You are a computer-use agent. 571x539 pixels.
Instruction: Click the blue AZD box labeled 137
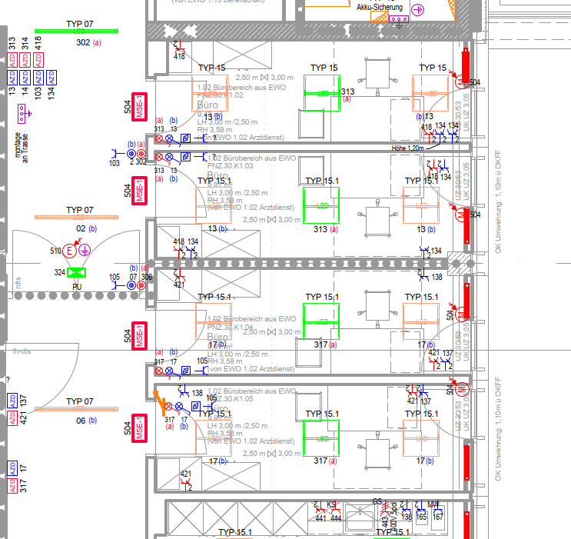(x=12, y=401)
